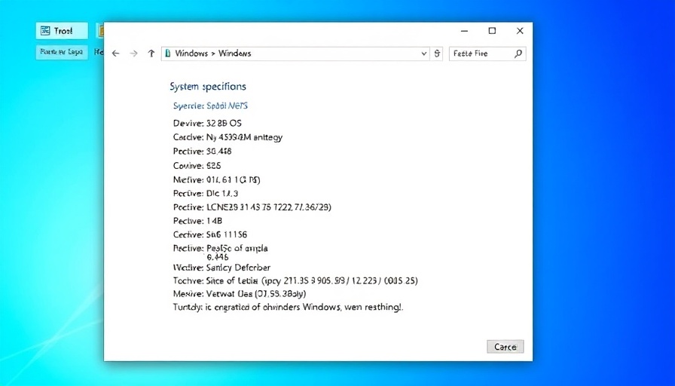675x386 pixels.
Task: Select the 'Wcdive: Sanlcy Deferber' line
Action: pyautogui.click(x=221, y=268)
